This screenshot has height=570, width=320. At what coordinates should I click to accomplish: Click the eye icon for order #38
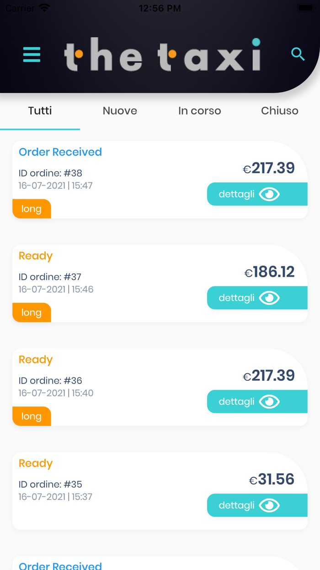269,194
